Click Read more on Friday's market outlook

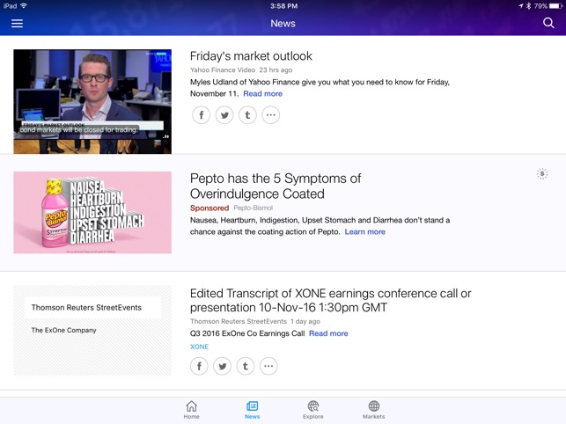click(x=263, y=94)
